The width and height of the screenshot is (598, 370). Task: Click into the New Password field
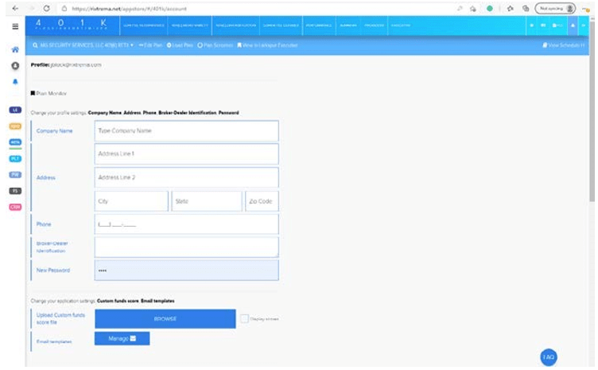[186, 271]
